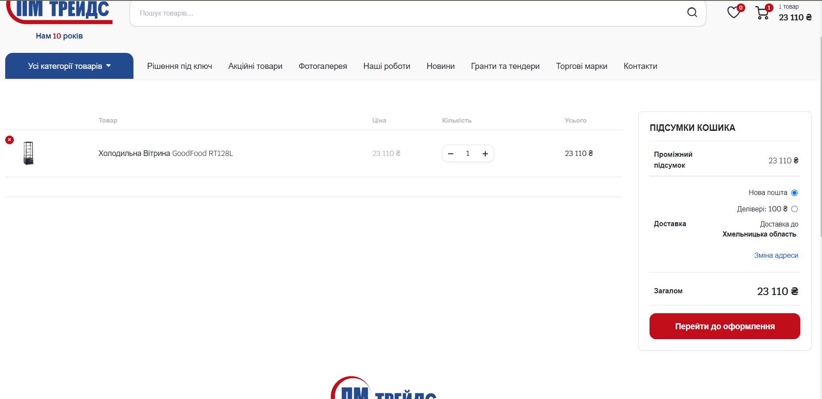This screenshot has width=822, height=399.
Task: Click Перейти до оформлення button
Action: pyautogui.click(x=725, y=326)
